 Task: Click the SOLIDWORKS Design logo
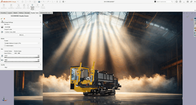click(x=8, y=2)
